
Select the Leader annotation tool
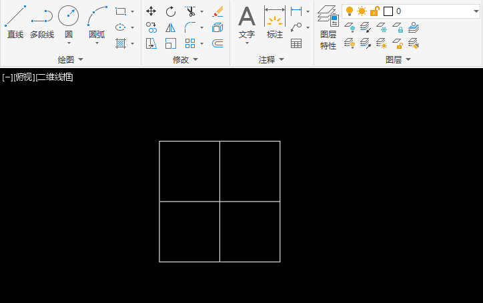point(296,27)
